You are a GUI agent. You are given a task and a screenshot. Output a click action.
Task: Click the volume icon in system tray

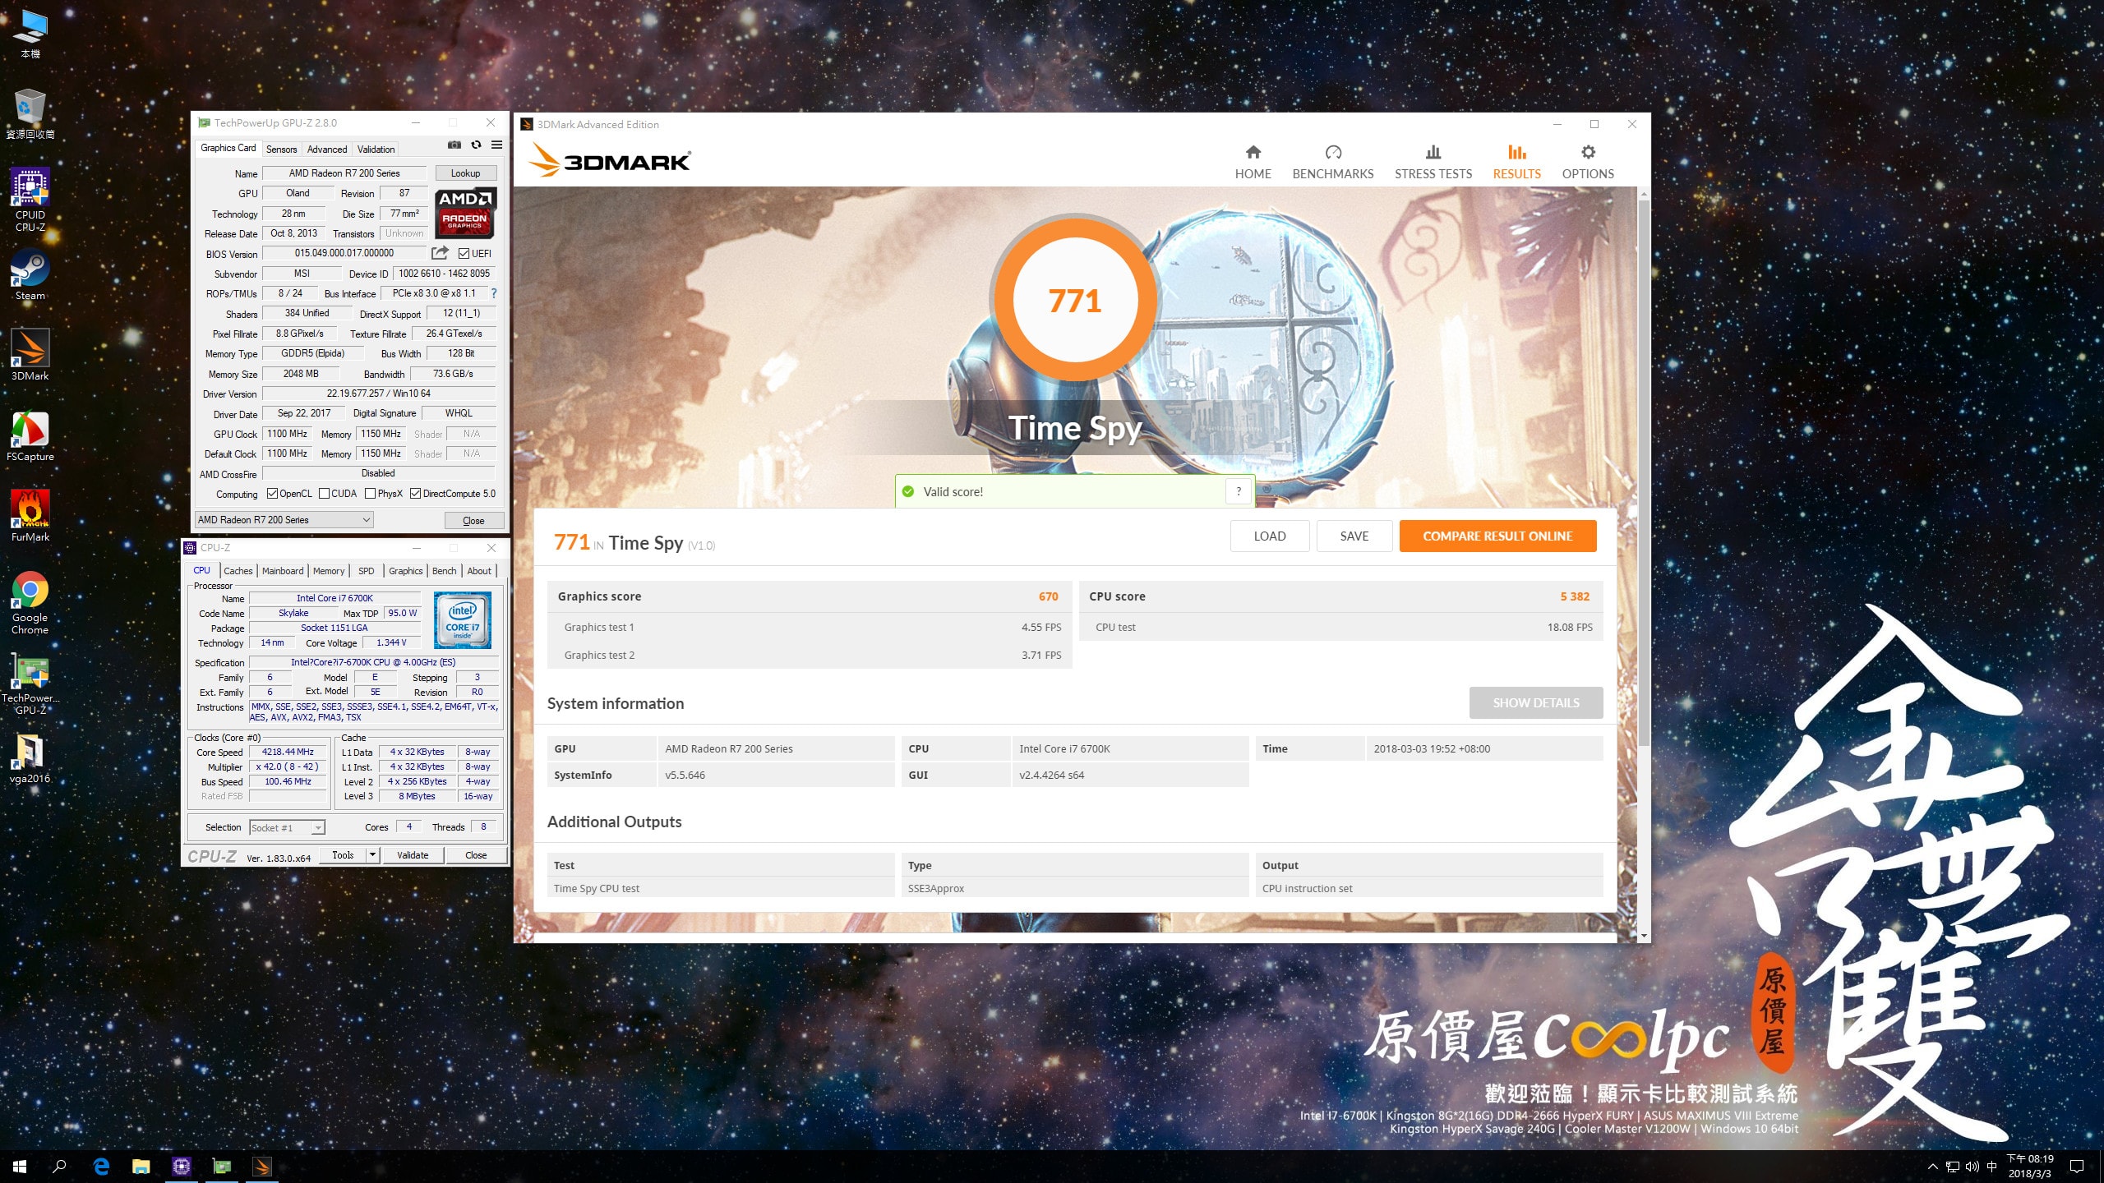pyautogui.click(x=1972, y=1167)
